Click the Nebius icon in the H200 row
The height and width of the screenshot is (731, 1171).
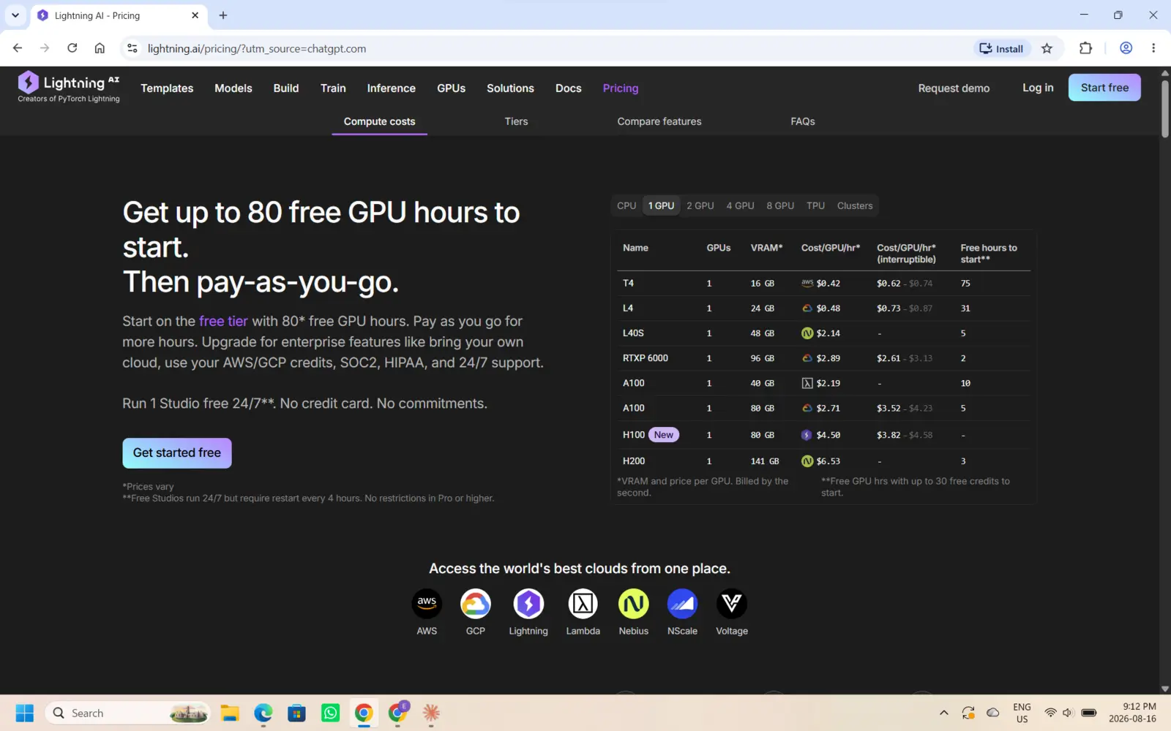coord(807,461)
